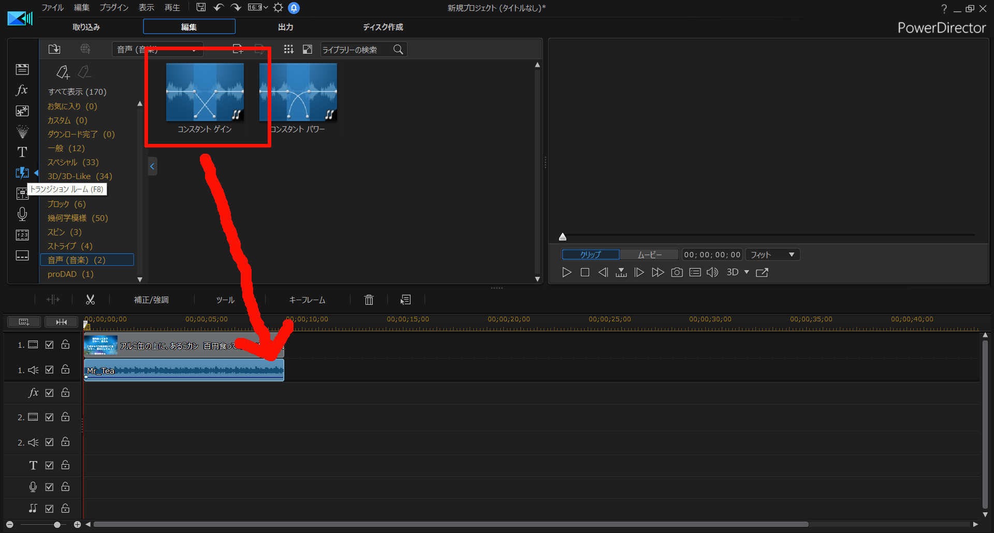Open the ファイル menu
Image resolution: width=994 pixels, height=533 pixels.
pyautogui.click(x=52, y=7)
